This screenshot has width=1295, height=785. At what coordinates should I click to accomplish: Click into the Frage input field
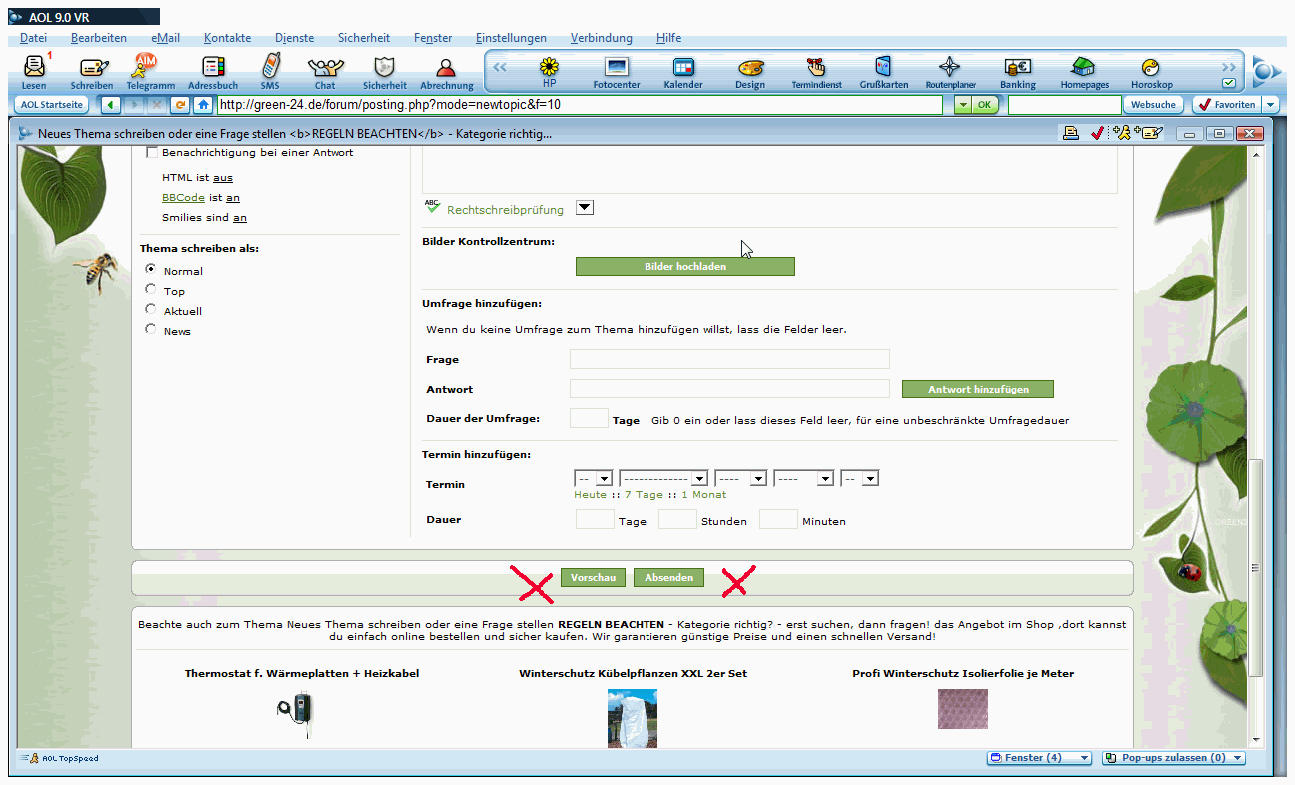point(729,359)
